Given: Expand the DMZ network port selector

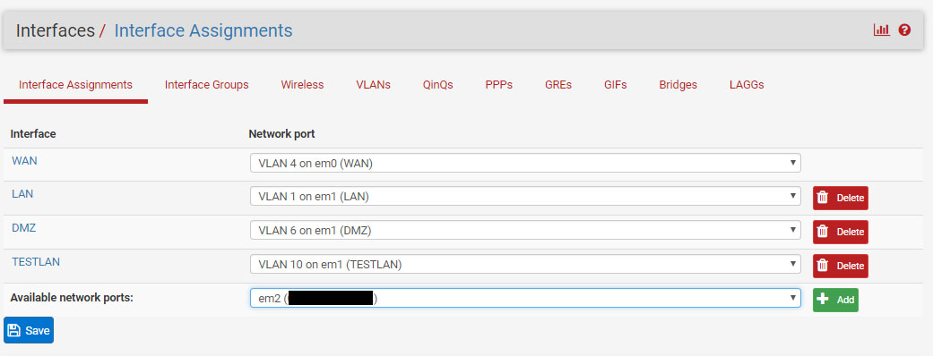Looking at the screenshot, I should point(525,230).
